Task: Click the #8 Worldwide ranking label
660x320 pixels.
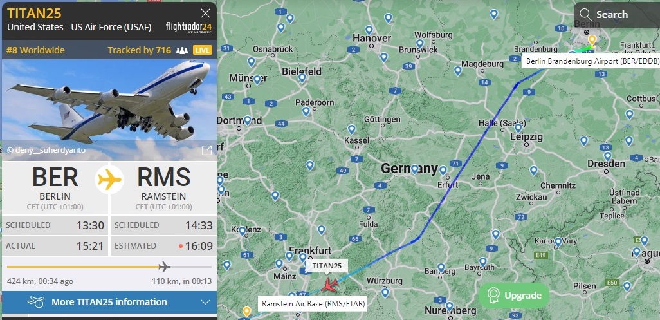Action: click(36, 50)
